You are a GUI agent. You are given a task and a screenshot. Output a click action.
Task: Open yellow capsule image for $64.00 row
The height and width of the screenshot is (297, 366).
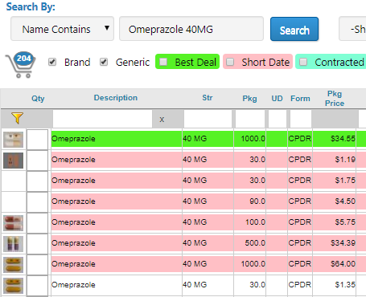click(13, 265)
